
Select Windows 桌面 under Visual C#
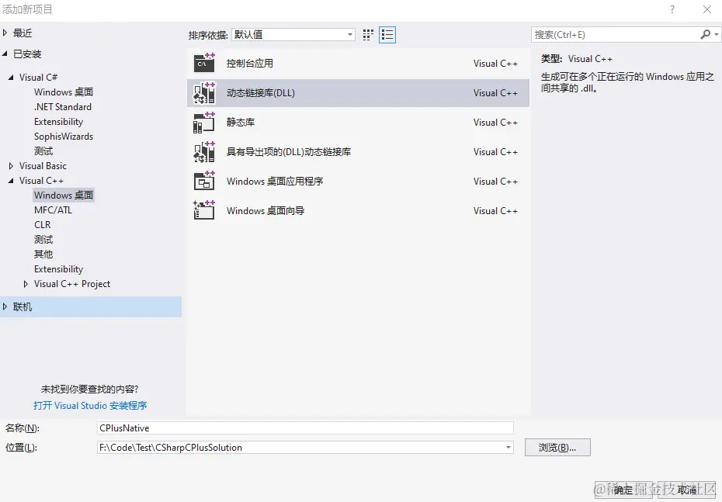click(x=64, y=92)
